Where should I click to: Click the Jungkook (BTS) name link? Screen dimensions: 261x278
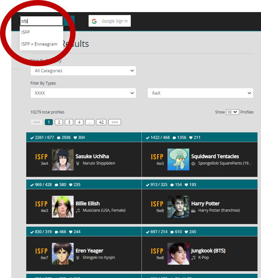pyautogui.click(x=208, y=251)
